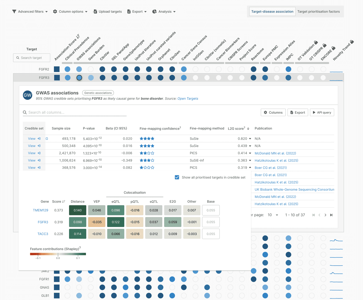Switch to Target prioritisation factors tab

coord(319,12)
